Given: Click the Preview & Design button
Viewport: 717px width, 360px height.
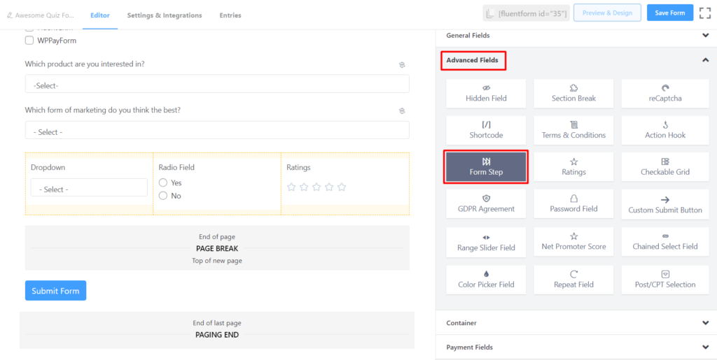Looking at the screenshot, I should pos(607,13).
